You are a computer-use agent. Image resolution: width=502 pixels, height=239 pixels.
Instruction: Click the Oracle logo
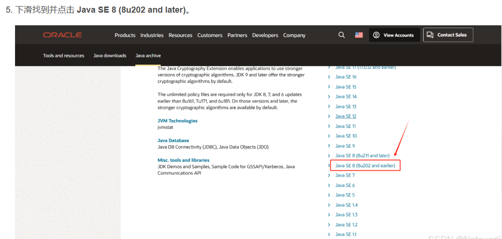click(x=62, y=35)
